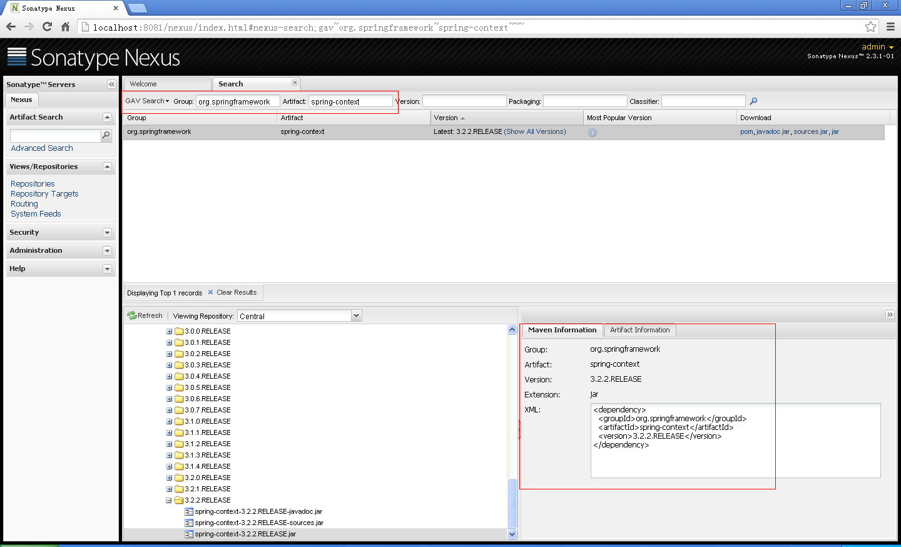Download the sources.jar link
This screenshot has width=901, height=547.
point(810,131)
